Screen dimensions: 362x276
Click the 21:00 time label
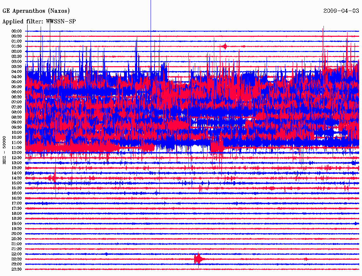[17, 244]
